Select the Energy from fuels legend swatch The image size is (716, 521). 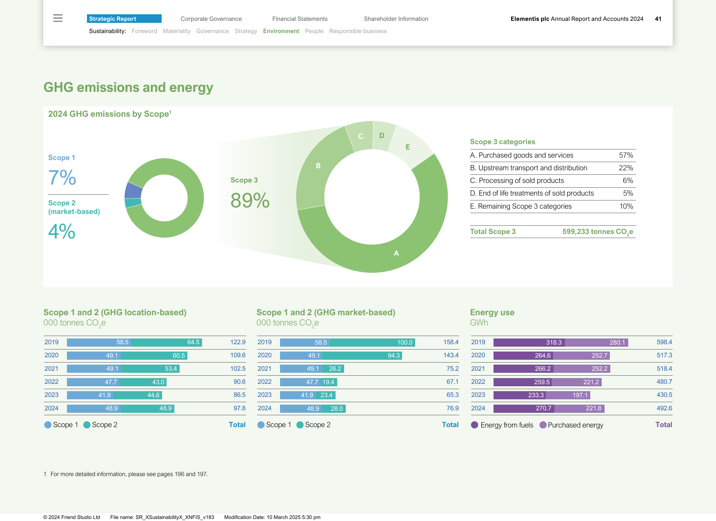click(474, 425)
